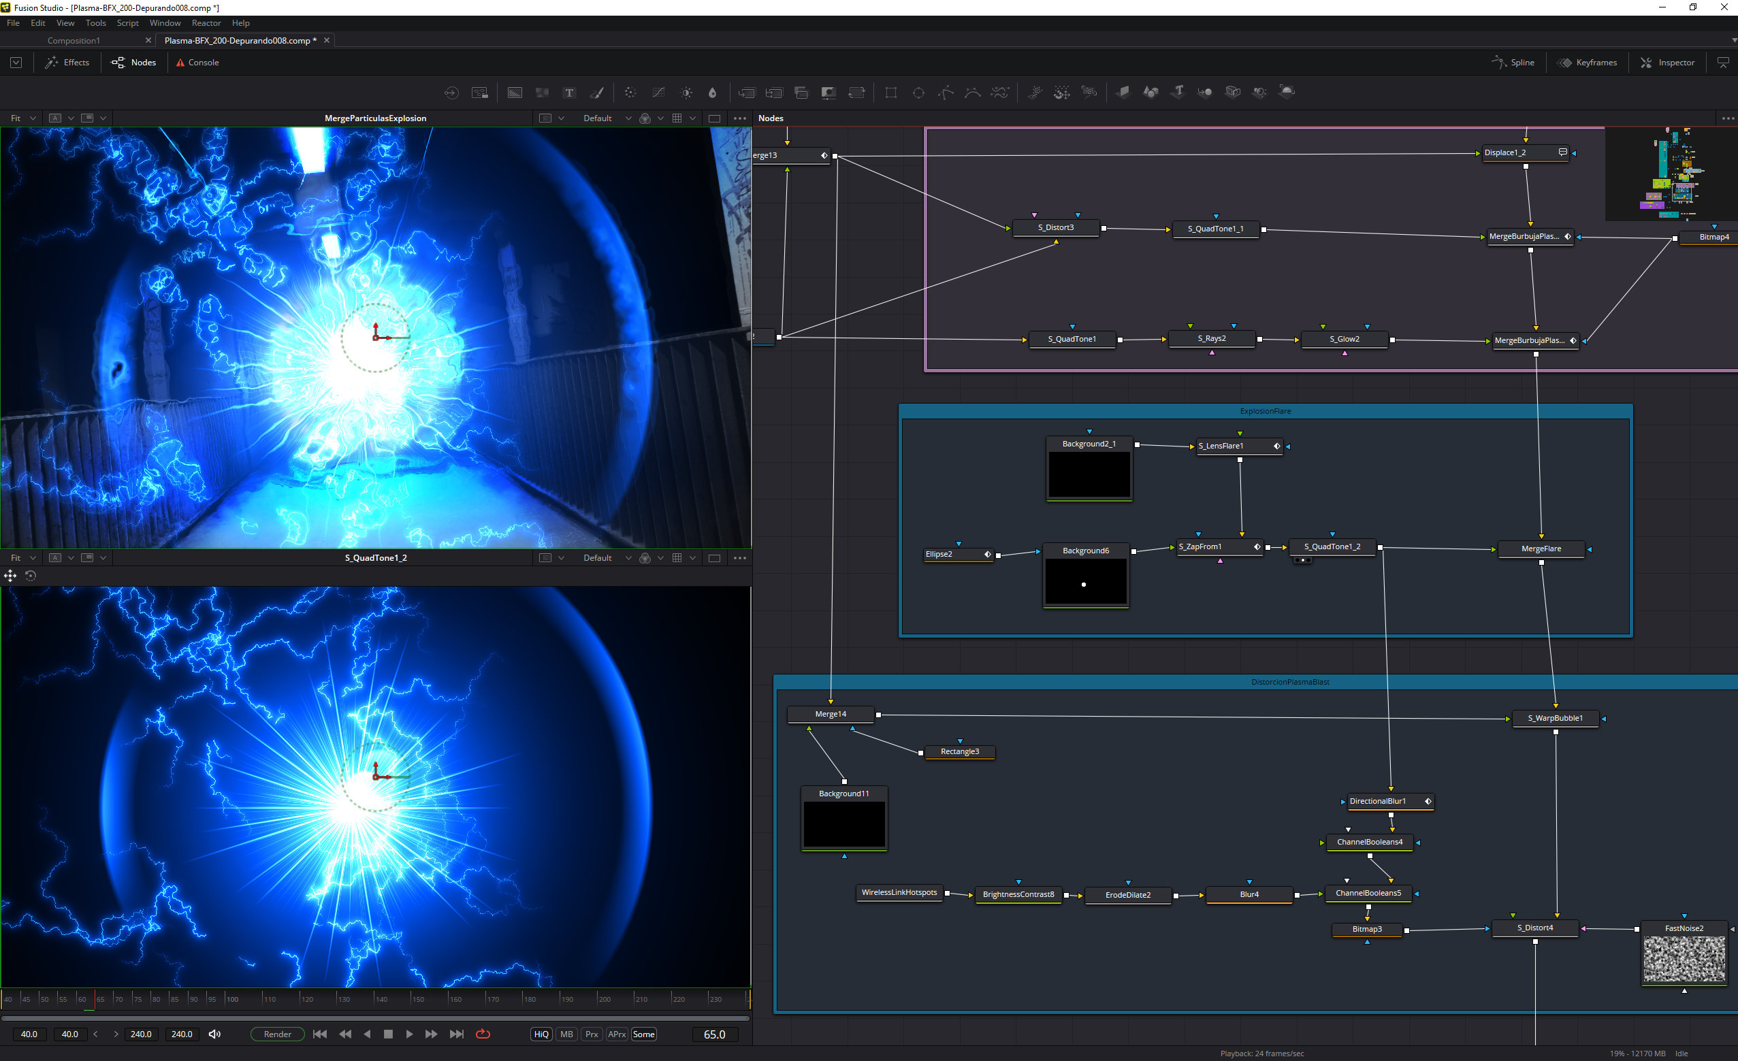Open the Reactor menu
The width and height of the screenshot is (1738, 1061).
click(206, 23)
